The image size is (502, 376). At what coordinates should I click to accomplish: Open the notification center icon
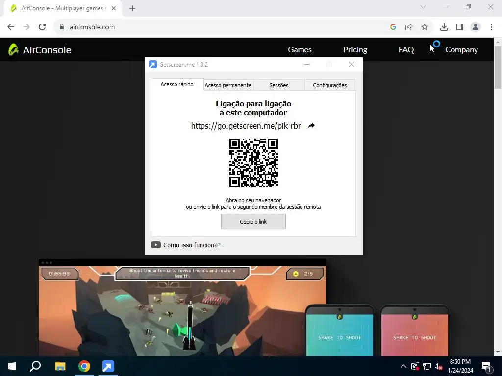tap(486, 366)
